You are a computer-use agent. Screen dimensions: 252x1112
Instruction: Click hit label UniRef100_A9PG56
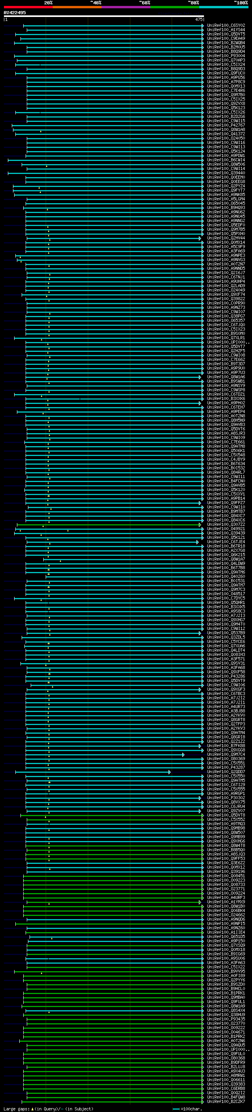[226, 78]
